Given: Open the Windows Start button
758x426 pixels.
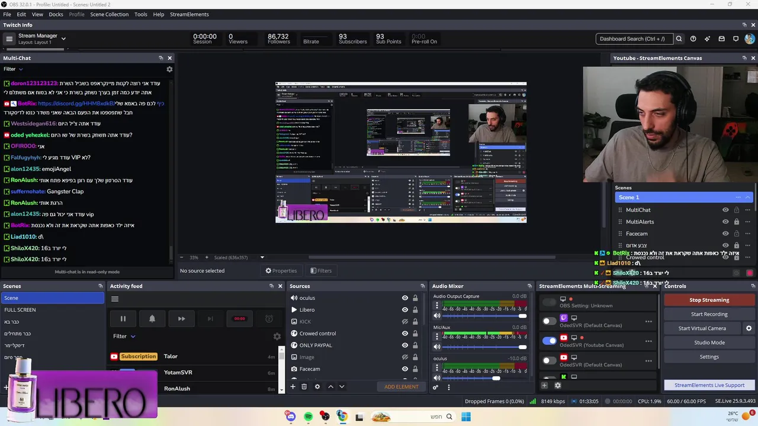Looking at the screenshot, I should [x=466, y=417].
